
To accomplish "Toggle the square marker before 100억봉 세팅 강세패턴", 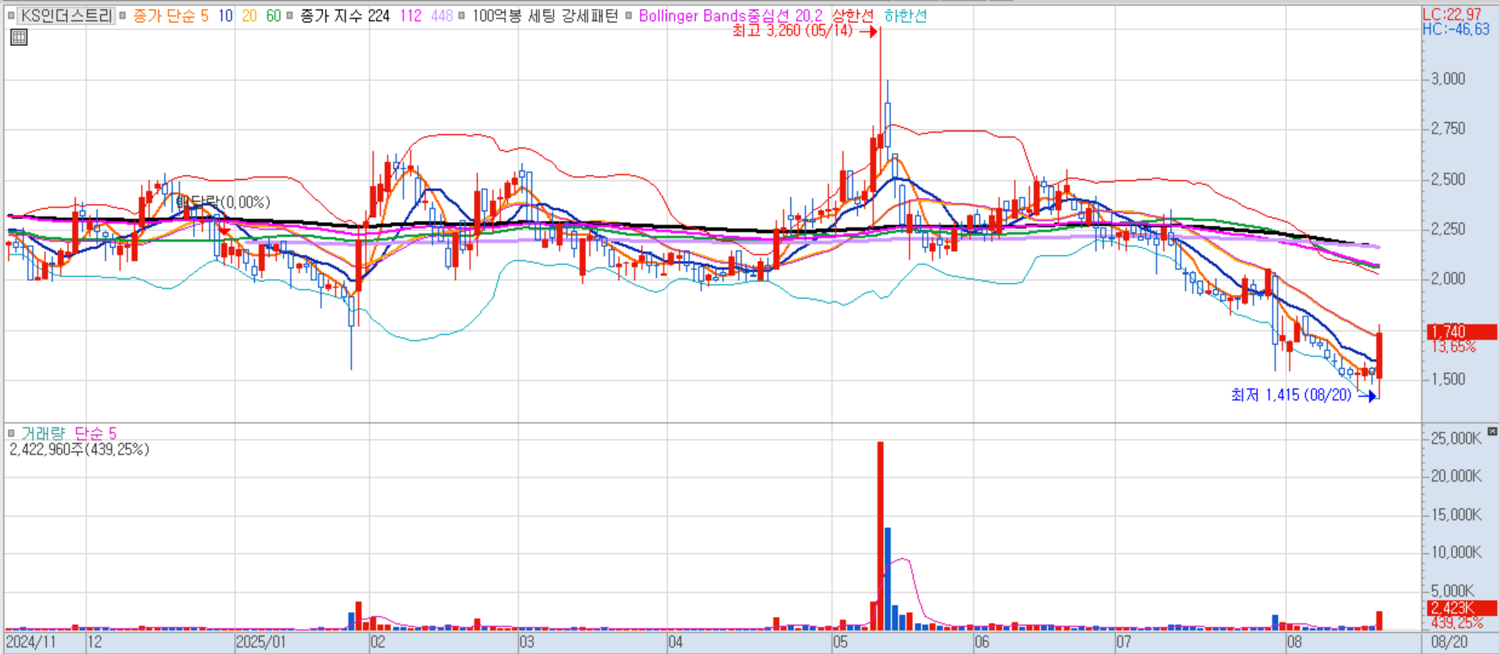I will [462, 15].
